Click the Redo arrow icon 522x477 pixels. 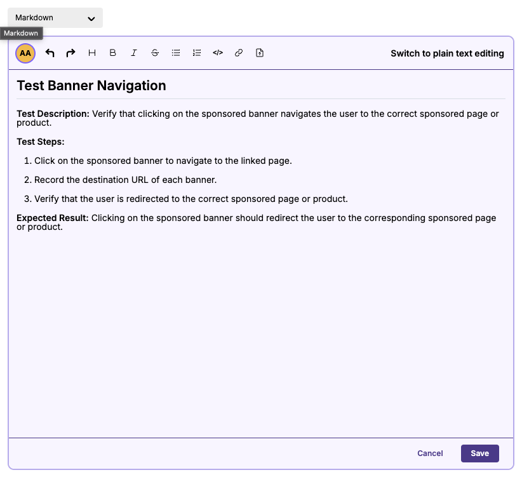pos(70,53)
